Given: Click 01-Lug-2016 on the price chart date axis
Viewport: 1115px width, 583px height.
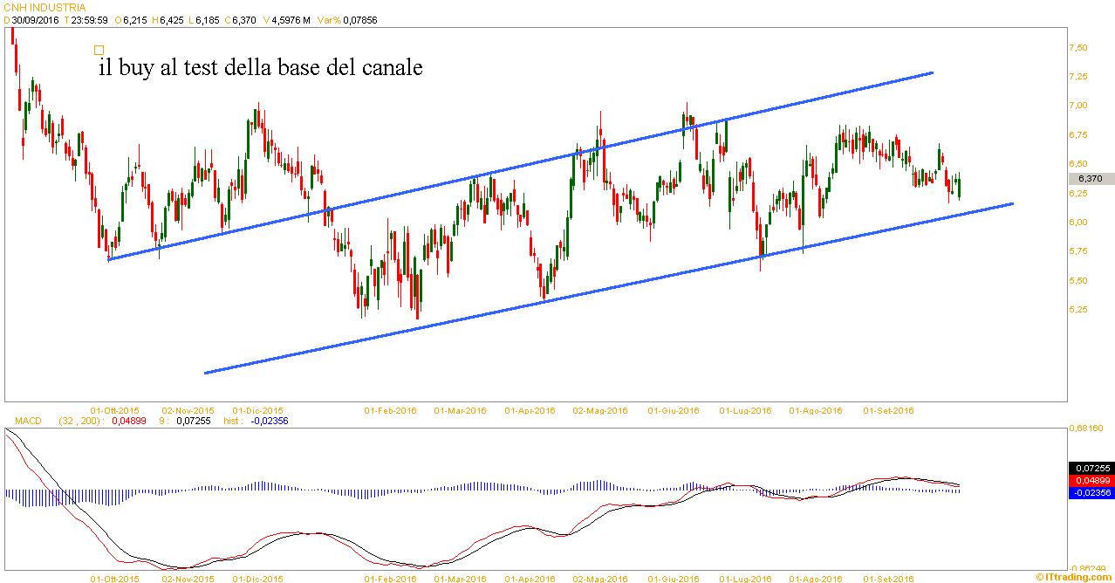Looking at the screenshot, I should click(x=745, y=410).
